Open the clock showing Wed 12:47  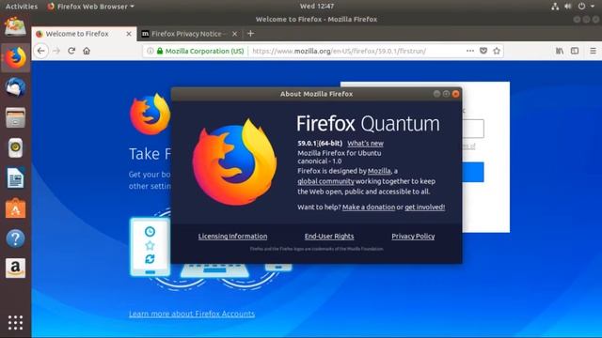click(x=317, y=7)
